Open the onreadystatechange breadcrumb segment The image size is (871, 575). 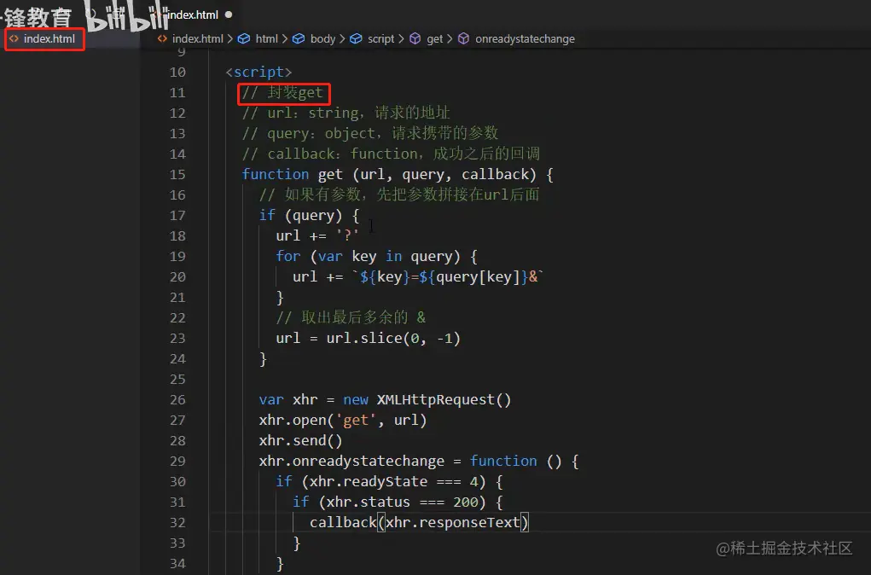coord(525,39)
